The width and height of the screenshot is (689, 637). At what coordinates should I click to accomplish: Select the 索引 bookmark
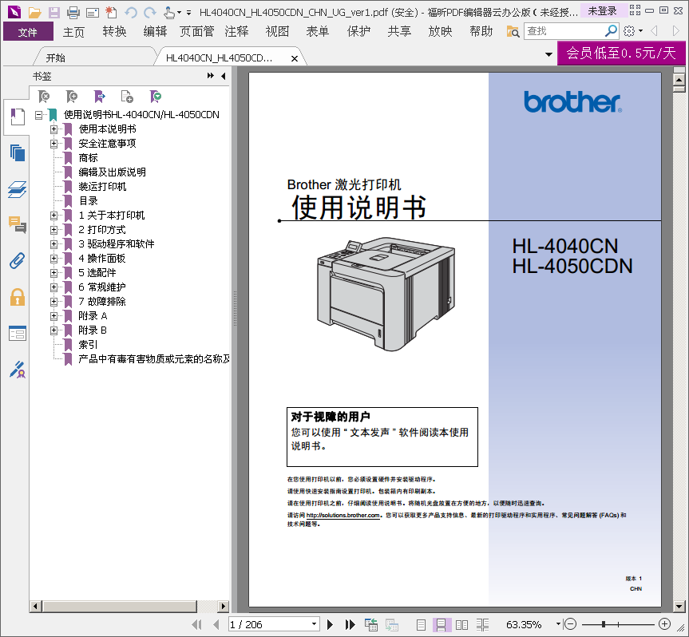pyautogui.click(x=88, y=344)
